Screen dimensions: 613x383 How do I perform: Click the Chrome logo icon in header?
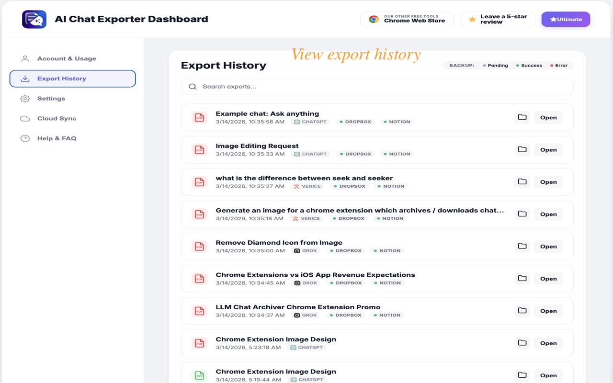click(x=374, y=19)
